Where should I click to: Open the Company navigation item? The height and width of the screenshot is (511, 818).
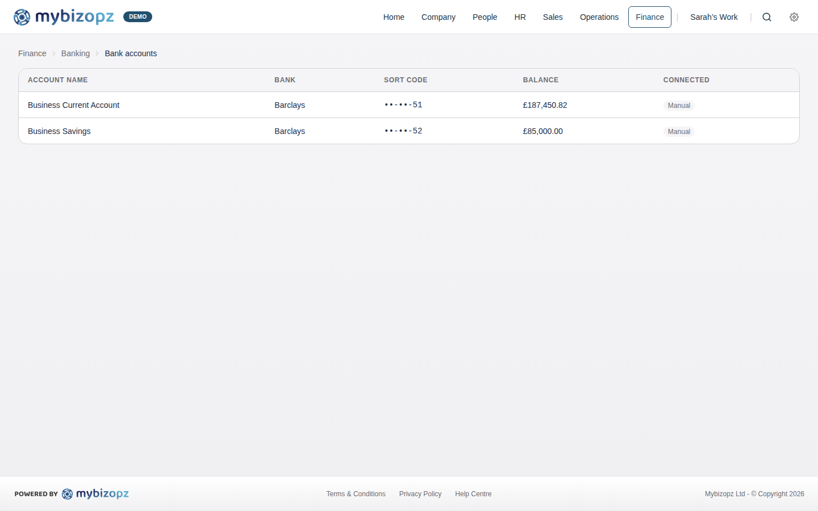(438, 17)
